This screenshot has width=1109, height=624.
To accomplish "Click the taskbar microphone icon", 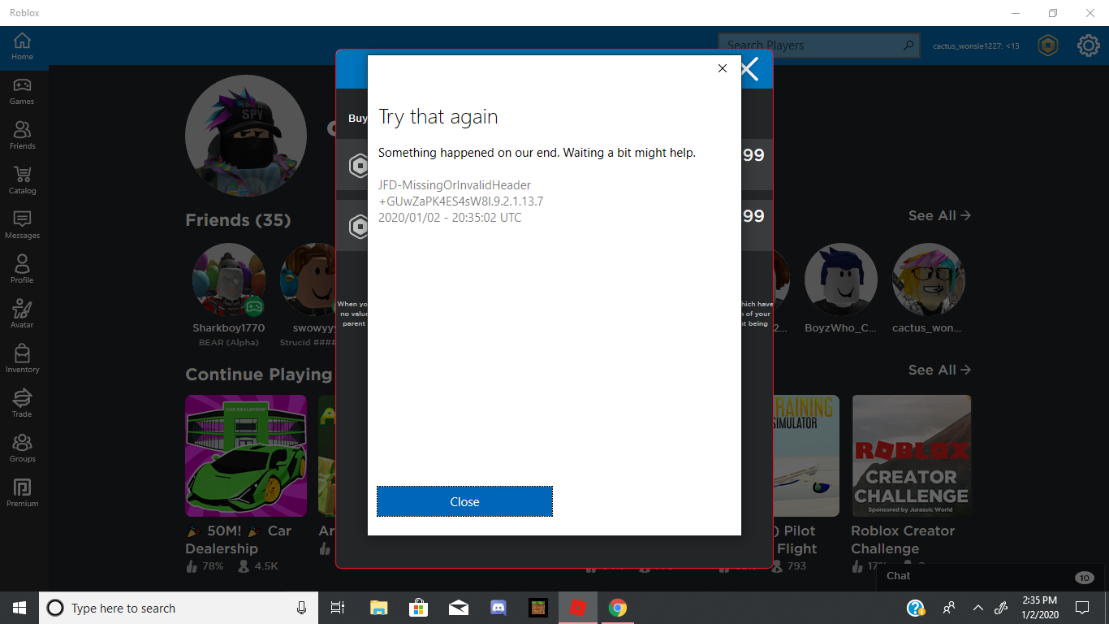I will [301, 608].
